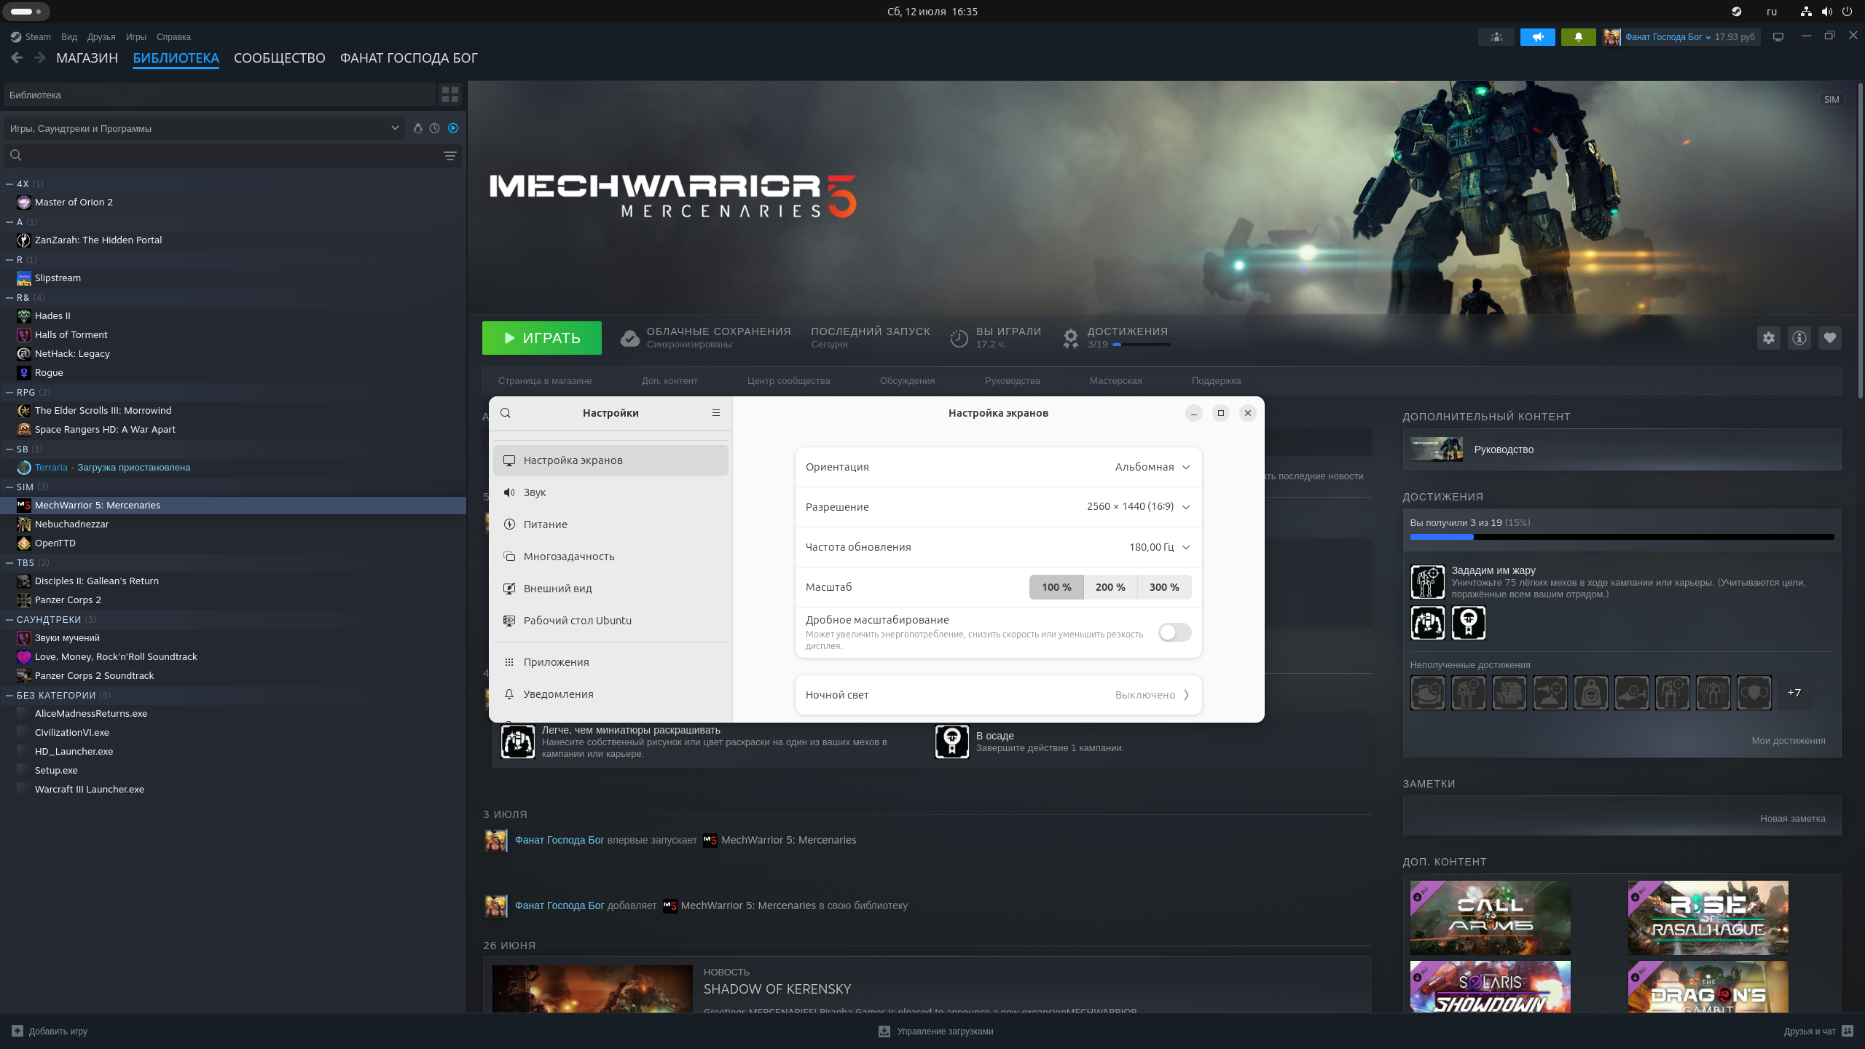
Task: Open 'Мастерская' game tab
Action: pyautogui.click(x=1115, y=381)
